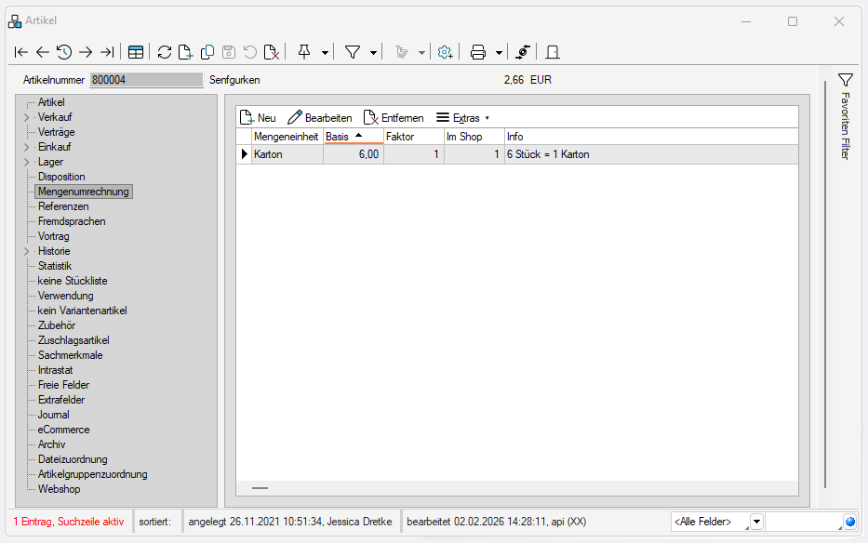Image resolution: width=868 pixels, height=543 pixels.
Task: Click the Artikelnummer input field
Action: coord(146,80)
